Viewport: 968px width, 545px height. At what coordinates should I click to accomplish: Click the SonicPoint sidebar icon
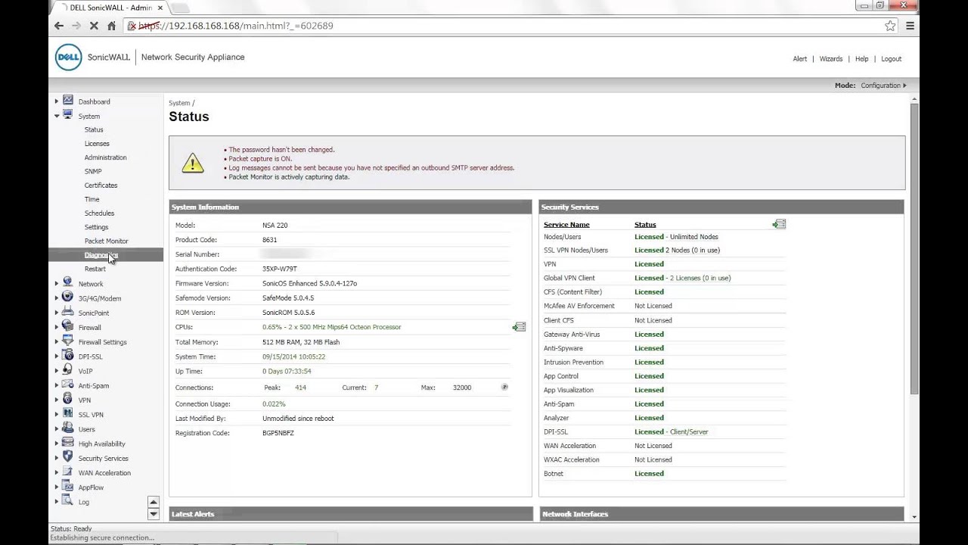pos(67,312)
